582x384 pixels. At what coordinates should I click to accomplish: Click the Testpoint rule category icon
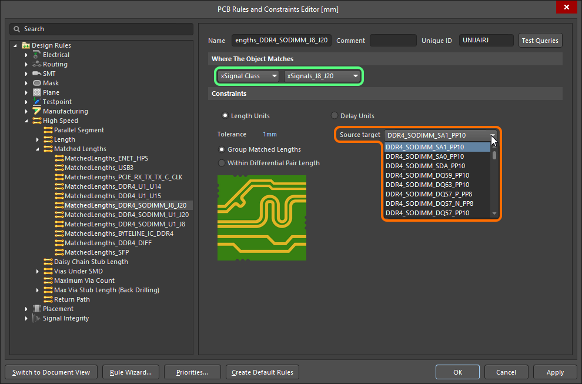[37, 102]
